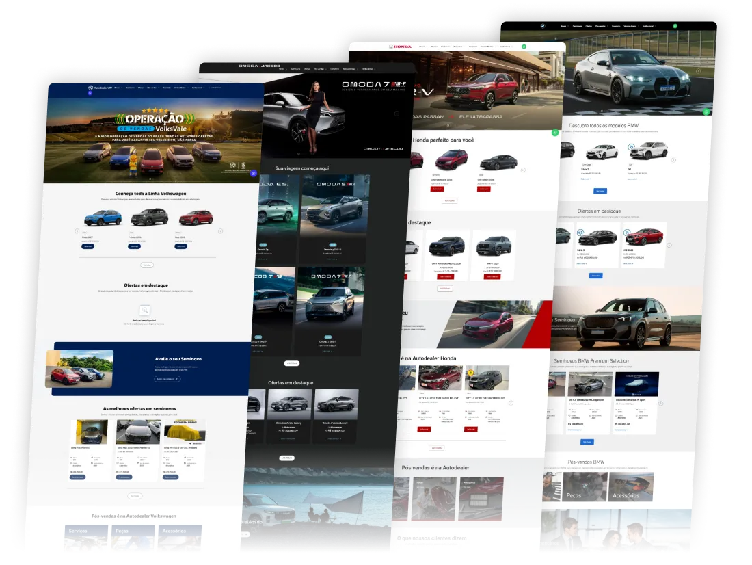Open the green WhatsApp icon in the Honda header
Viewport: 752px width, 565px height.
coord(524,47)
